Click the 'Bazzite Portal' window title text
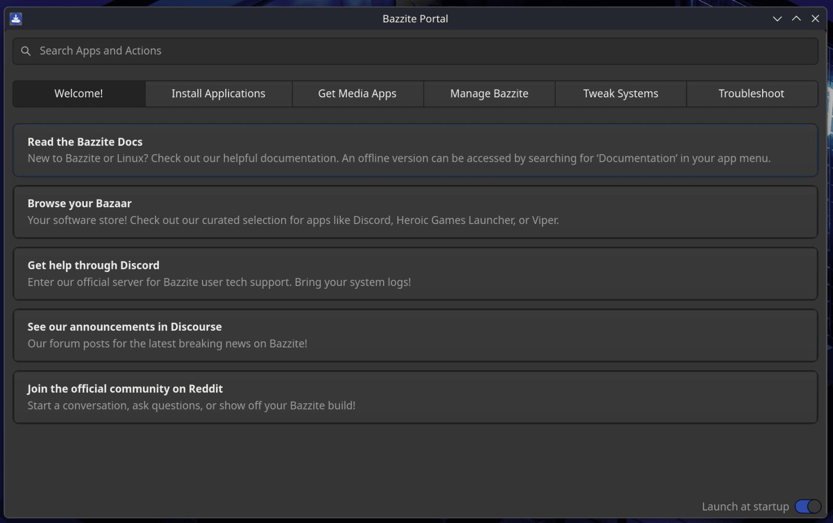 pyautogui.click(x=415, y=19)
